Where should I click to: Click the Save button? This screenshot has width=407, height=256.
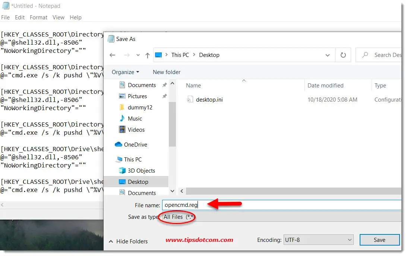(379, 240)
